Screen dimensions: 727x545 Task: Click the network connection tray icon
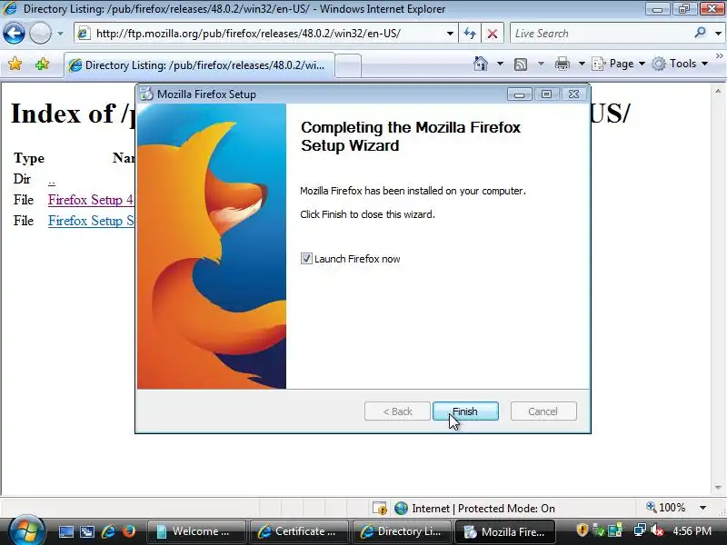pyautogui.click(x=640, y=530)
